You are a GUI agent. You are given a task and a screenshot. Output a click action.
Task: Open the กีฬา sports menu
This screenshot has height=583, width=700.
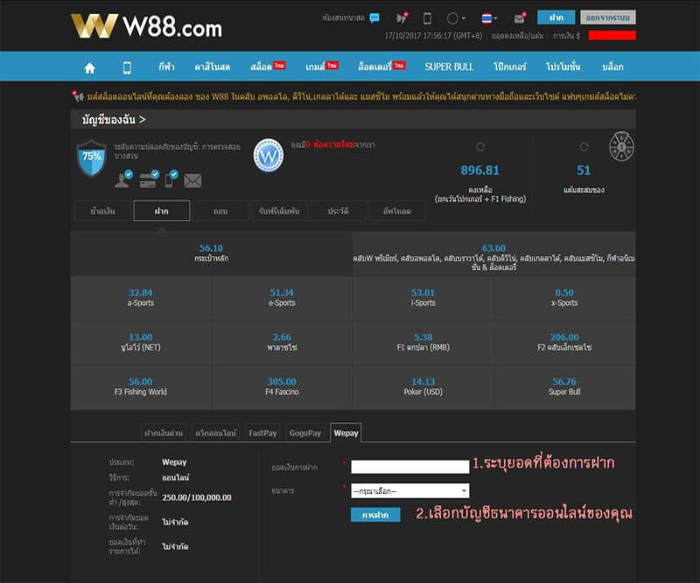pos(166,67)
